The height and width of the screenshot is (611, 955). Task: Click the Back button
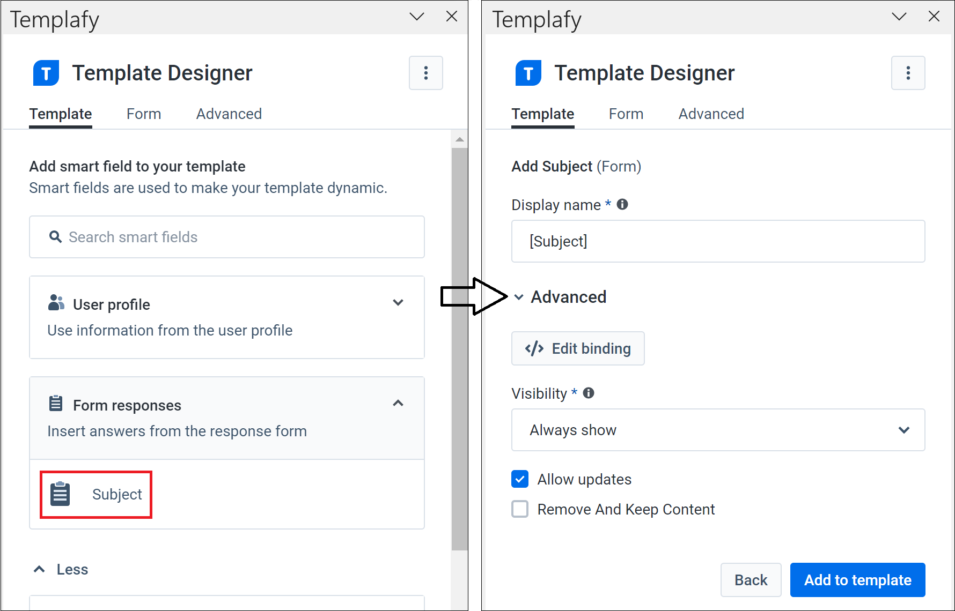coord(751,579)
